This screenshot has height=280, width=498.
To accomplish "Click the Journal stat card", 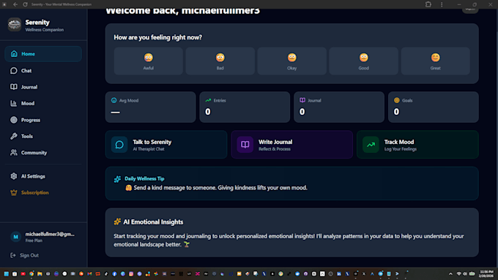I will [x=339, y=107].
